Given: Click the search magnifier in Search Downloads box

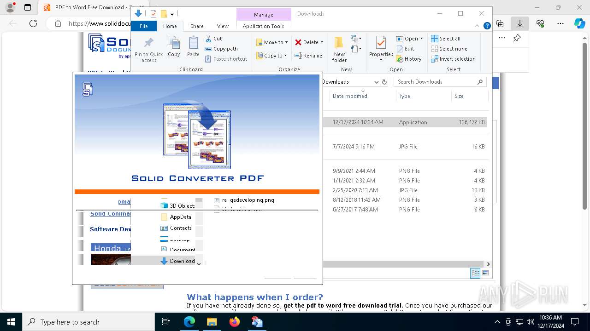Looking at the screenshot, I should (x=480, y=82).
